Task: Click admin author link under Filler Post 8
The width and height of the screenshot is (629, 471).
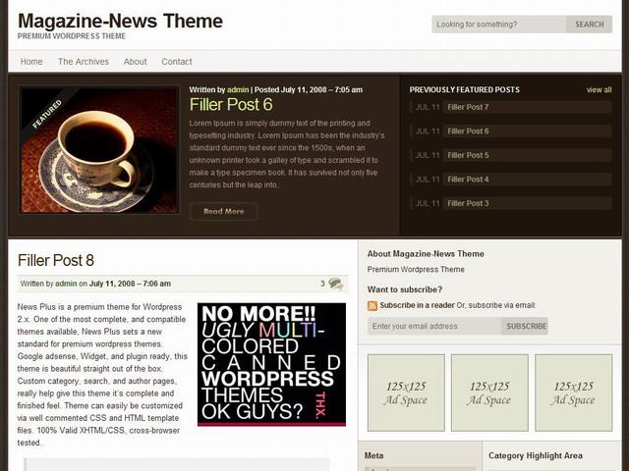Action: click(x=66, y=284)
